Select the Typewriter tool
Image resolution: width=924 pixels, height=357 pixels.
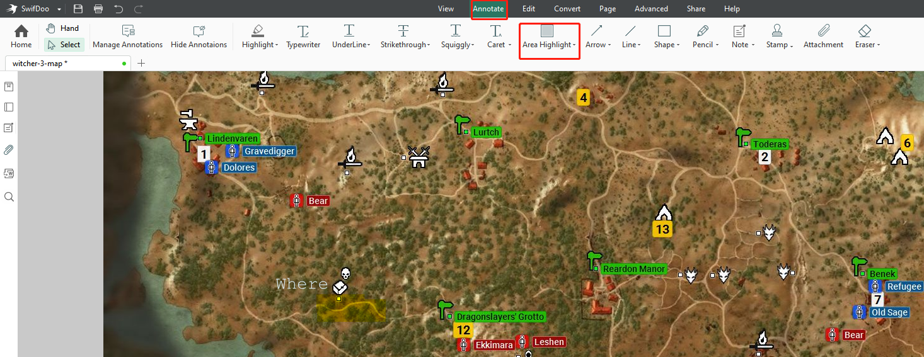coord(303,37)
